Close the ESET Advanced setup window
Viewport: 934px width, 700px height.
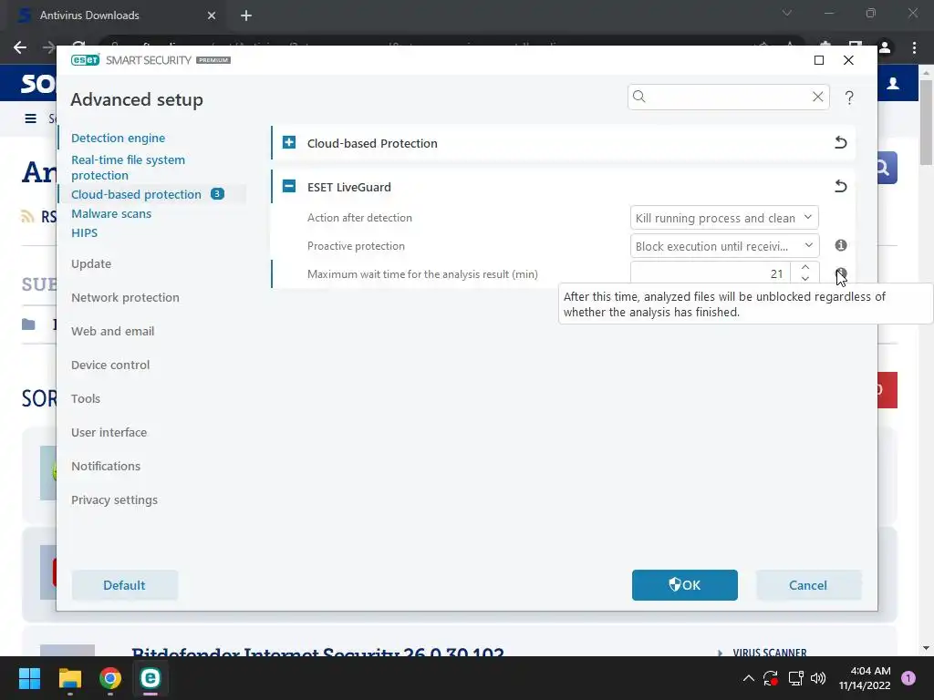tap(848, 60)
